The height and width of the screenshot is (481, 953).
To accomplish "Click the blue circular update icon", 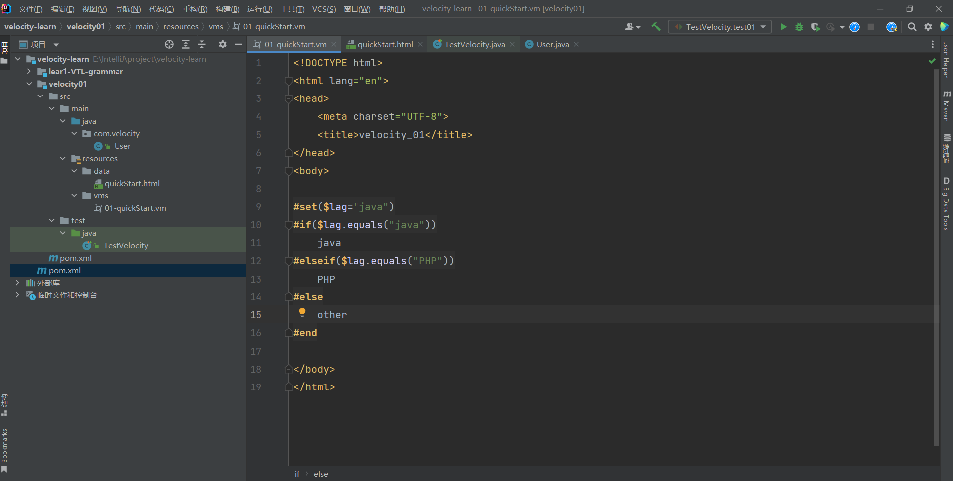I will click(854, 27).
